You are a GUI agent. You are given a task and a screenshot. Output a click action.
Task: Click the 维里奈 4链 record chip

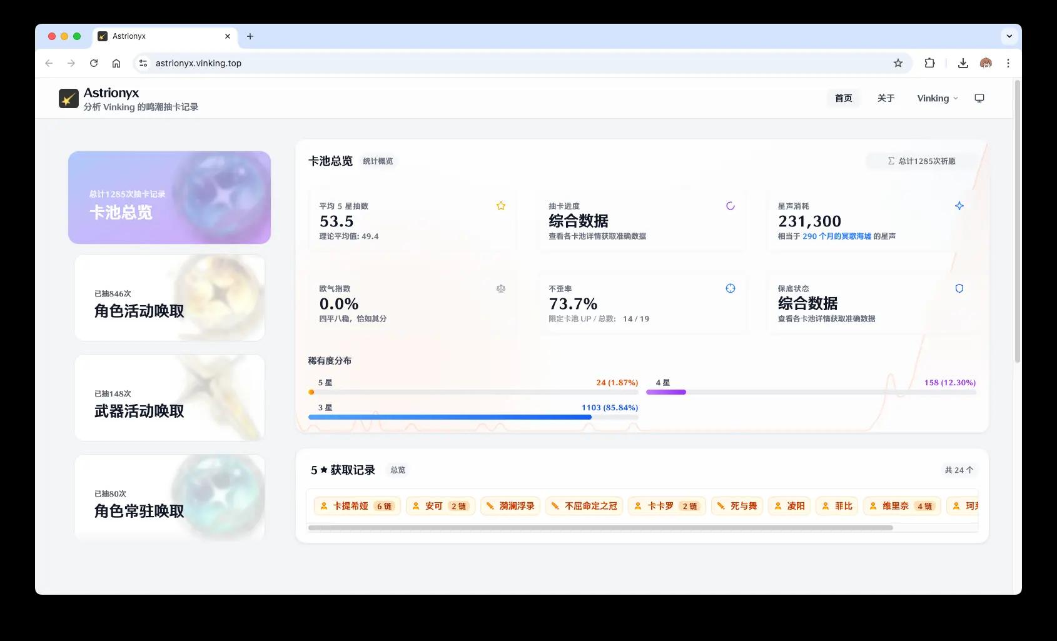point(902,506)
